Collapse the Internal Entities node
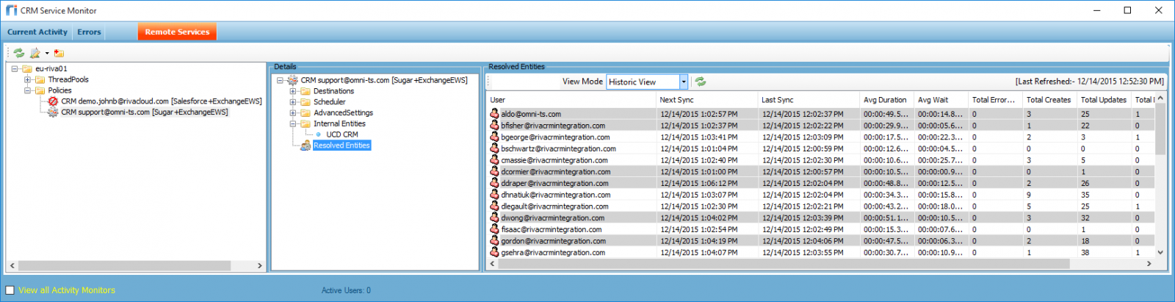 (x=293, y=123)
